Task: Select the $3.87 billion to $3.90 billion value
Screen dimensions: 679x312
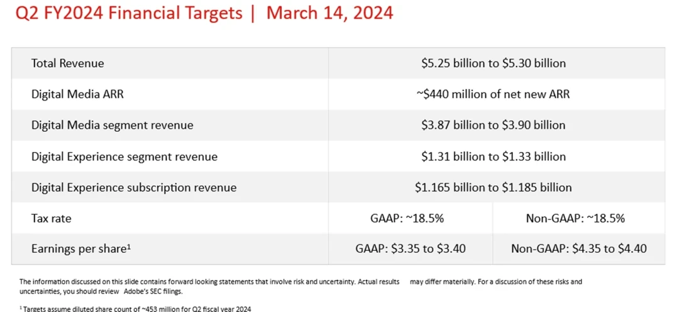Action: click(494, 126)
